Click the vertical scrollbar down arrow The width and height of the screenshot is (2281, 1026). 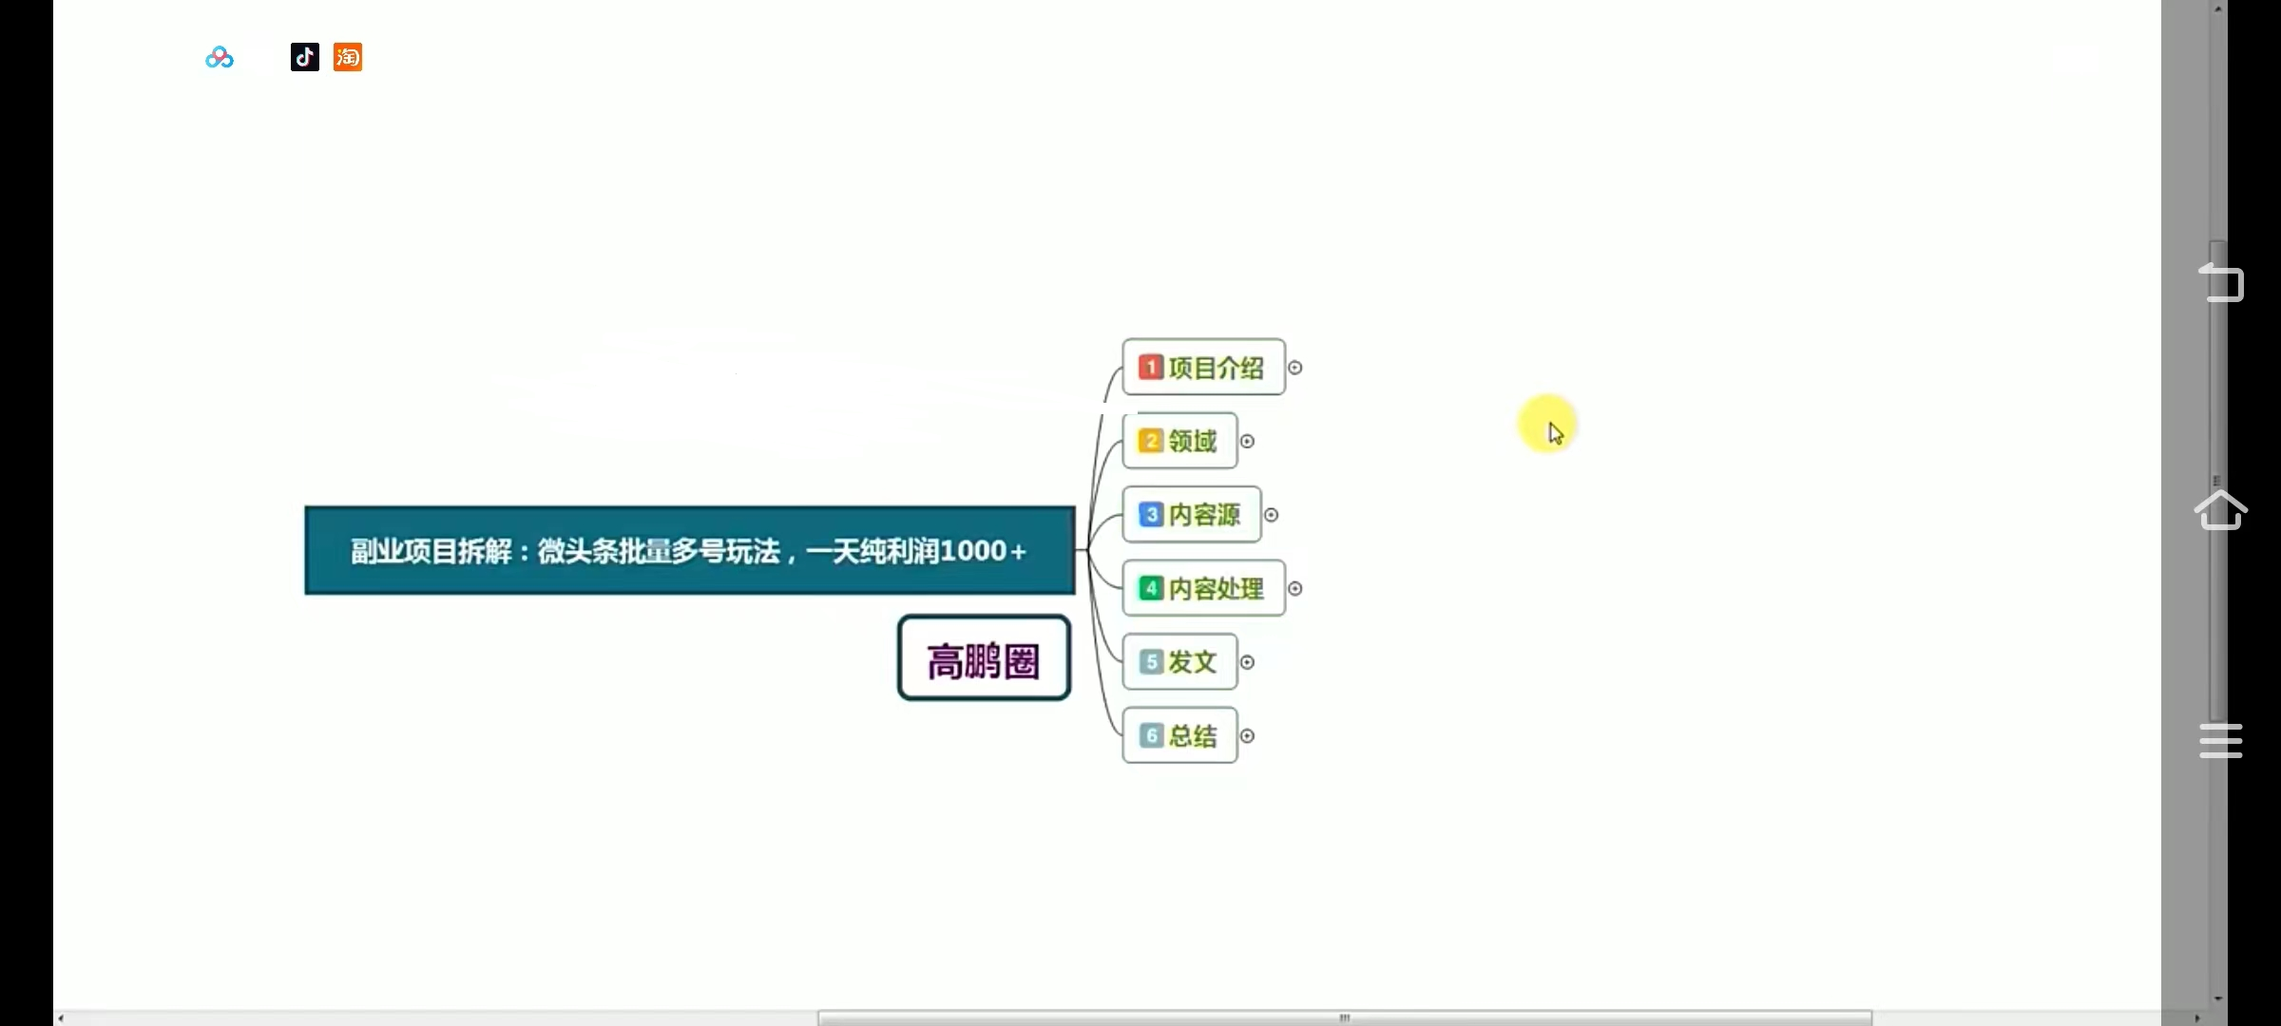(2218, 998)
